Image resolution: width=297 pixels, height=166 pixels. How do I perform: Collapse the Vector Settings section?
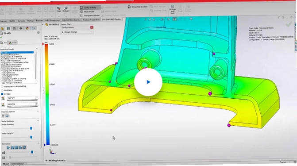tap(38, 121)
